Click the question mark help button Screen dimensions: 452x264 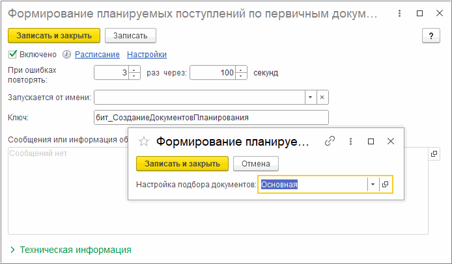point(431,36)
